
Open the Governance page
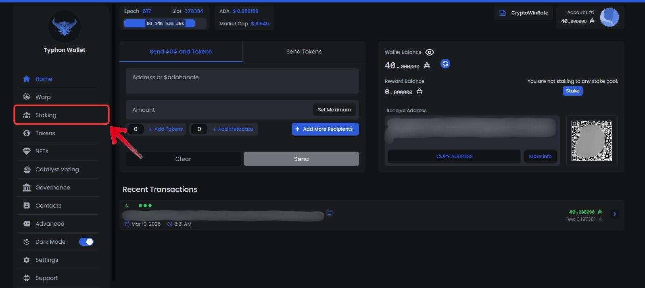click(58, 187)
